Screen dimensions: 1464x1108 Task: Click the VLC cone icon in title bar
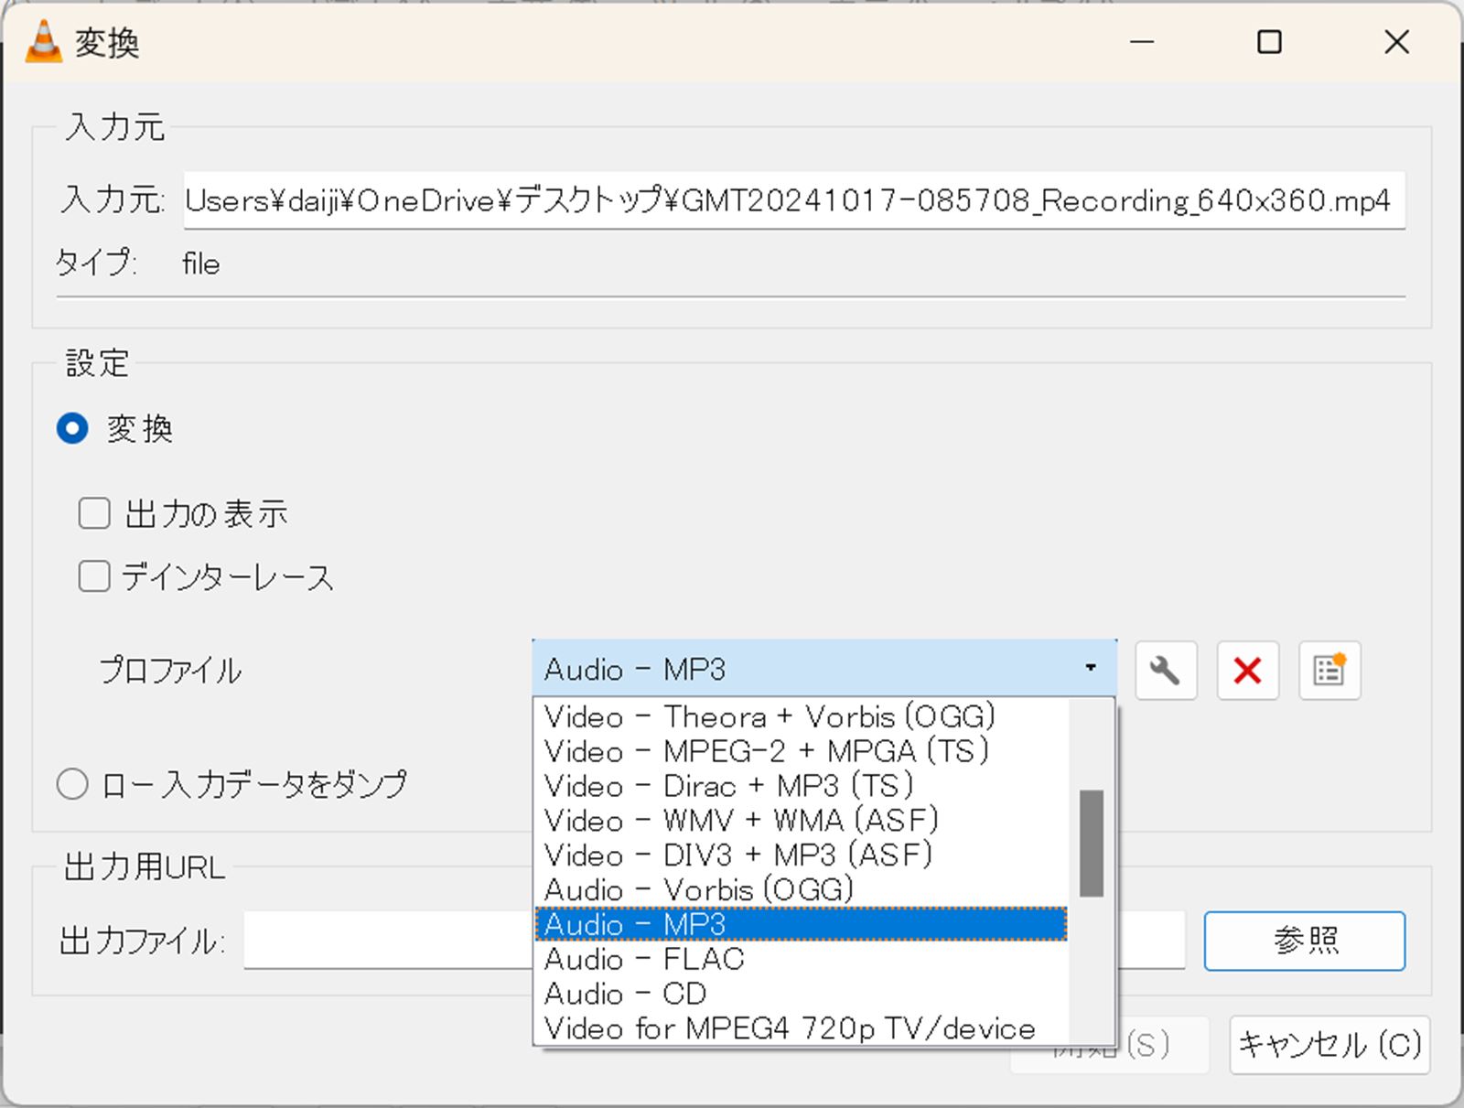(43, 41)
